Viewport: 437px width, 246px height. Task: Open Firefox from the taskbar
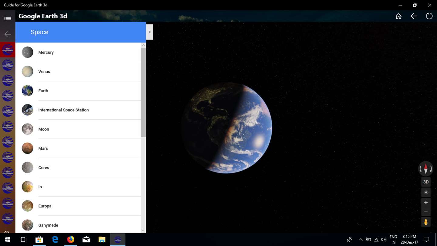(71, 240)
